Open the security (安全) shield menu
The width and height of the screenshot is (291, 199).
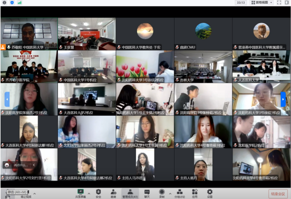(99, 193)
